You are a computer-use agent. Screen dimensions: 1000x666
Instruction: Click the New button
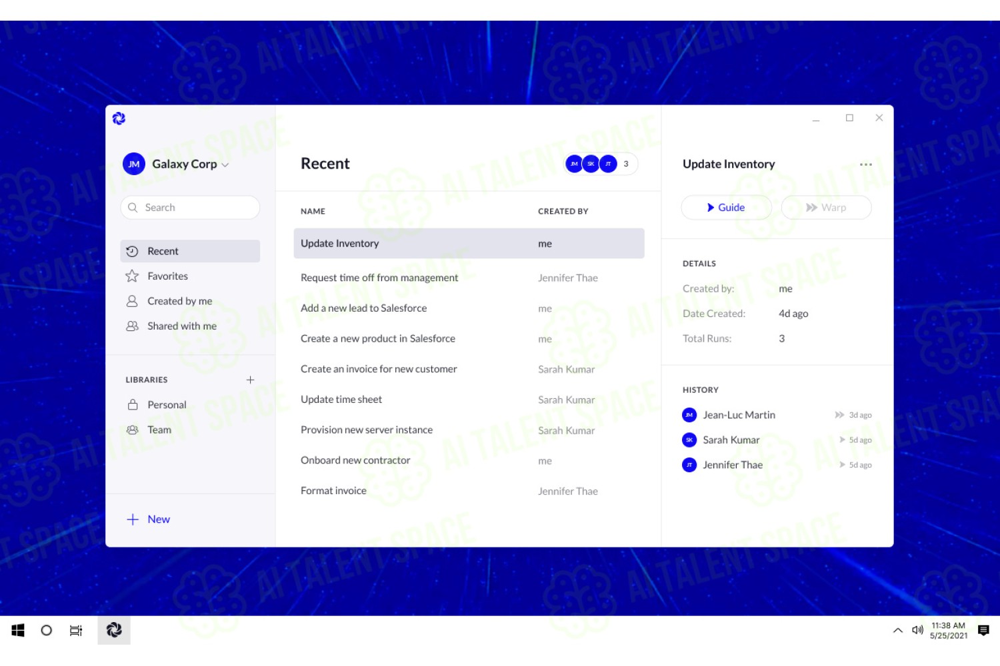coord(149,519)
